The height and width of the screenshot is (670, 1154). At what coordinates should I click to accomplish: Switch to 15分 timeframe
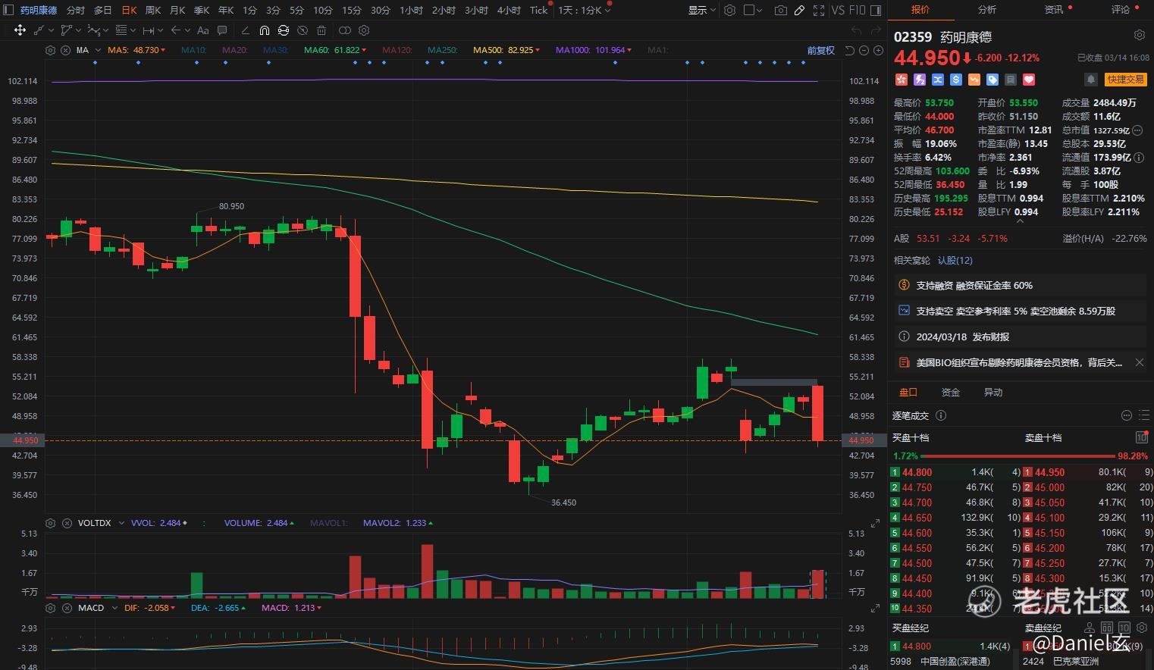click(351, 10)
